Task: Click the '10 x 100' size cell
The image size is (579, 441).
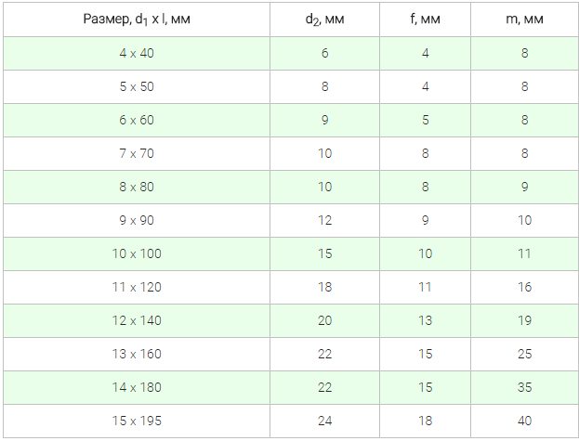Action: point(137,254)
